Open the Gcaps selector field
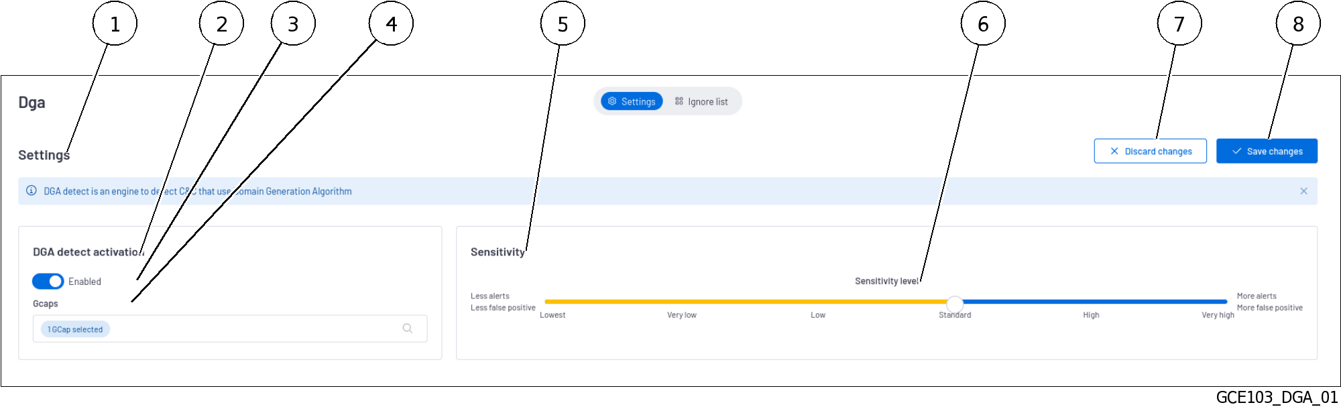 point(230,329)
